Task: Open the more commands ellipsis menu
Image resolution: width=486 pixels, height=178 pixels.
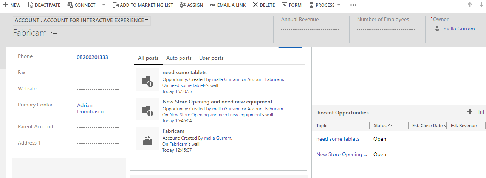Action: click(x=353, y=5)
